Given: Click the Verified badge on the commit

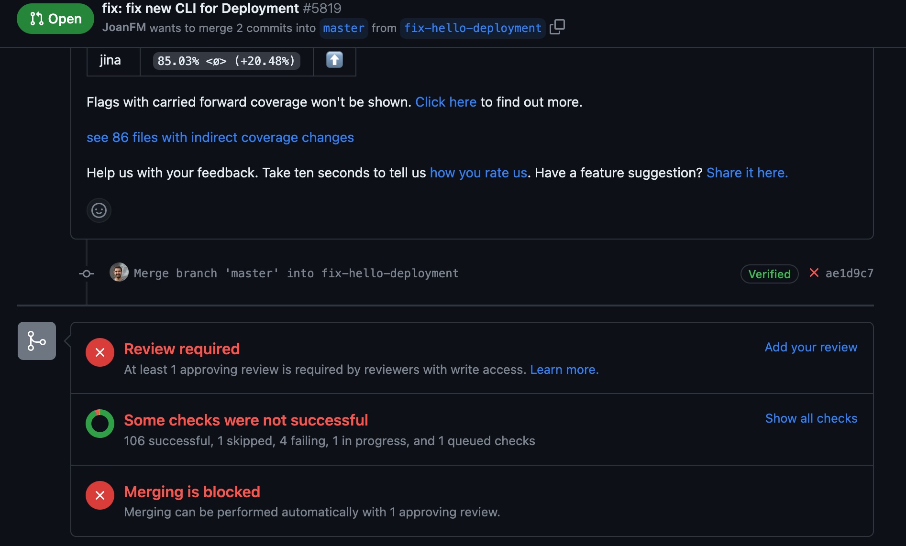Looking at the screenshot, I should tap(769, 273).
